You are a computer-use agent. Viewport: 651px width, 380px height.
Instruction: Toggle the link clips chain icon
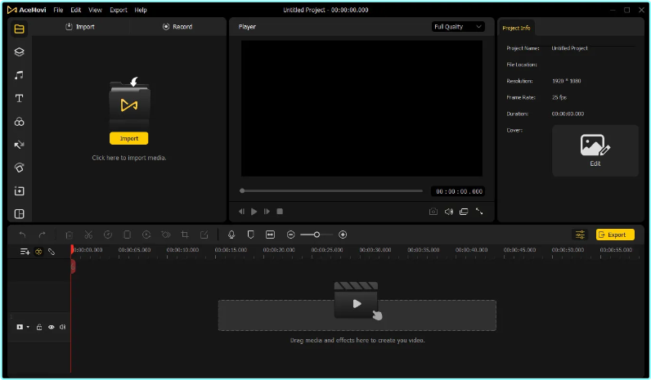click(x=52, y=252)
